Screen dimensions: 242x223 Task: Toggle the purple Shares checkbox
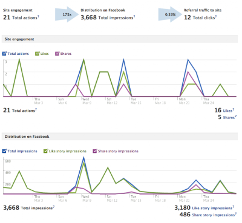coord(57,54)
